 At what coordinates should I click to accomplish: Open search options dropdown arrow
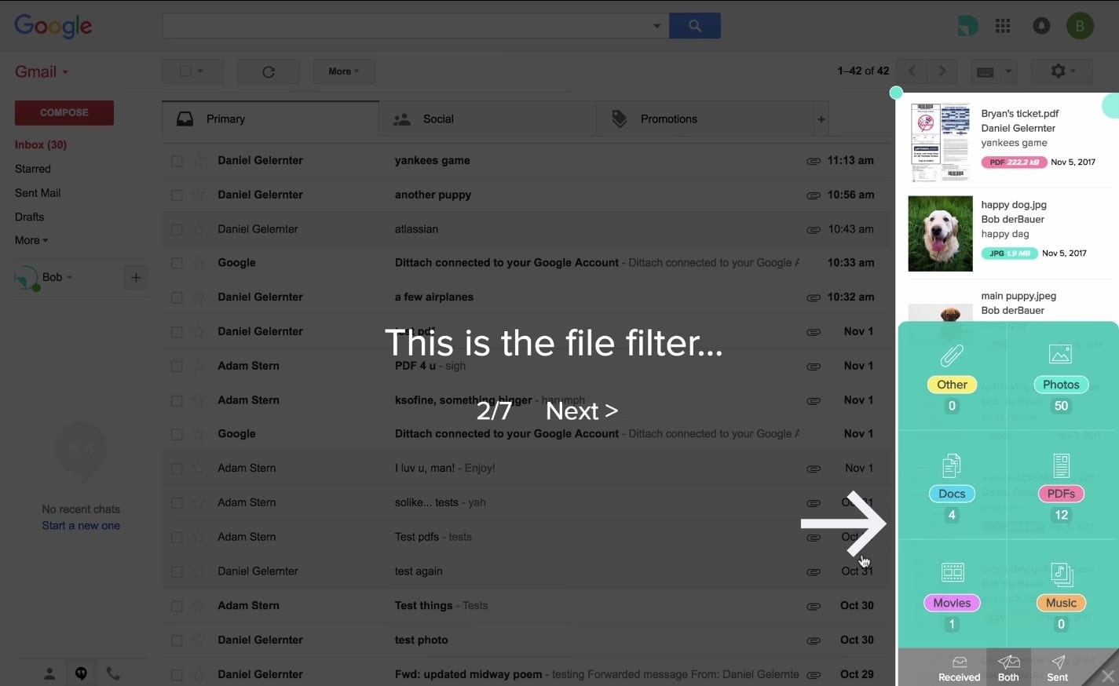656,26
